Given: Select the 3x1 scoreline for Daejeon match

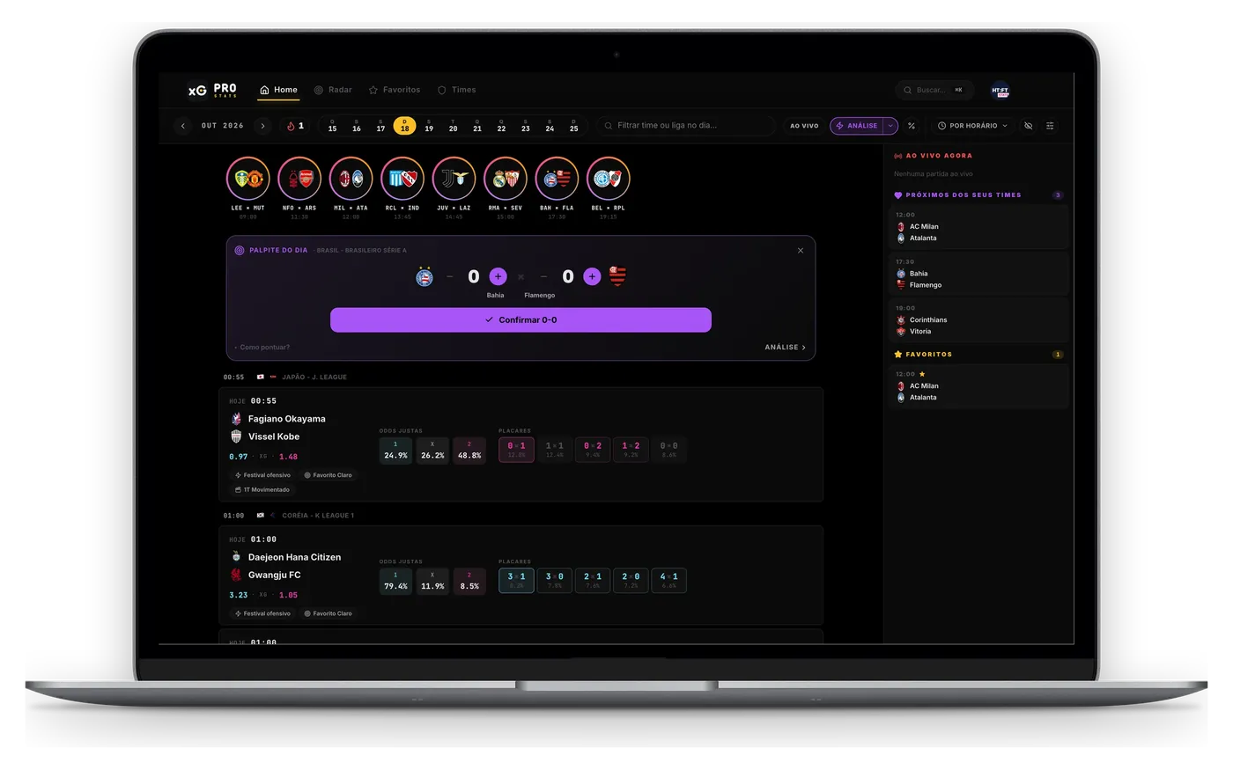Looking at the screenshot, I should (516, 580).
